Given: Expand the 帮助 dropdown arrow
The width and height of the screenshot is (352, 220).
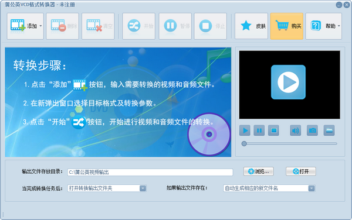Looking at the screenshot, I should tap(339, 26).
